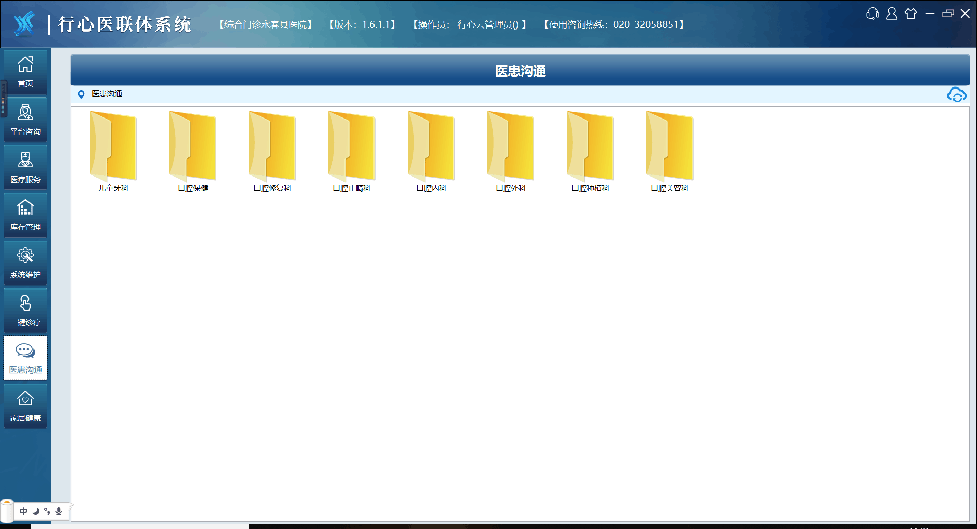This screenshot has height=529, width=977.
Task: Click the skin theme shirt icon
Action: 911,14
